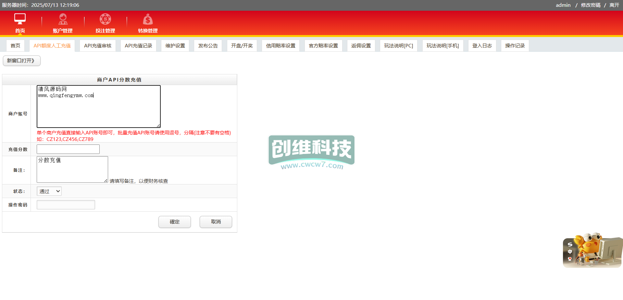View the 操作记录 tab

coord(515,46)
